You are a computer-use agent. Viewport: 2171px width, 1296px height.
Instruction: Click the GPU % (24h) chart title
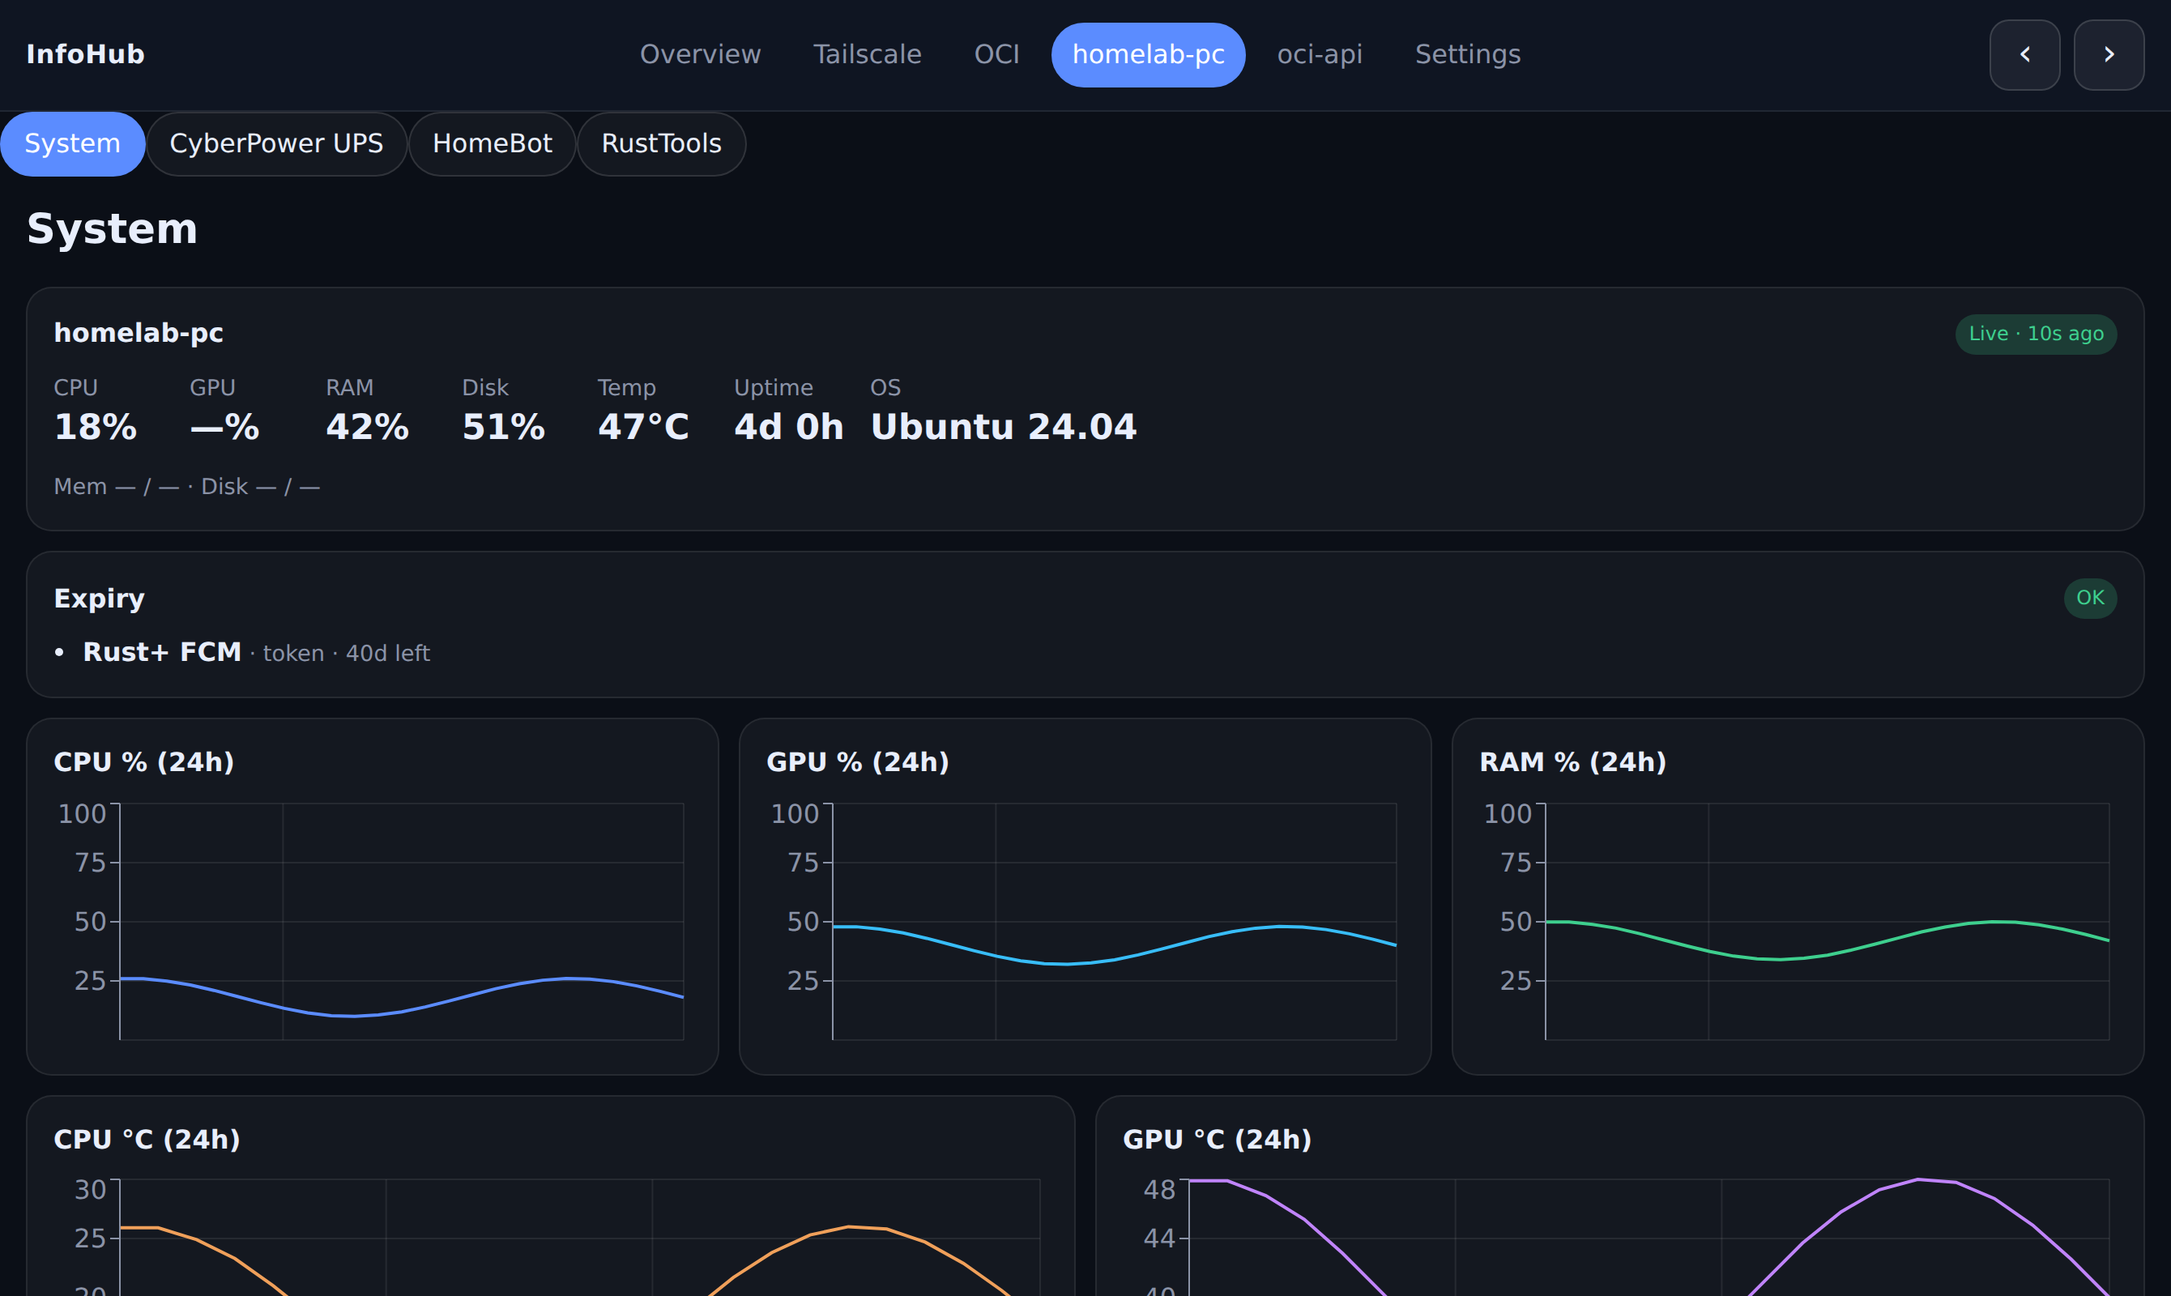(x=858, y=762)
